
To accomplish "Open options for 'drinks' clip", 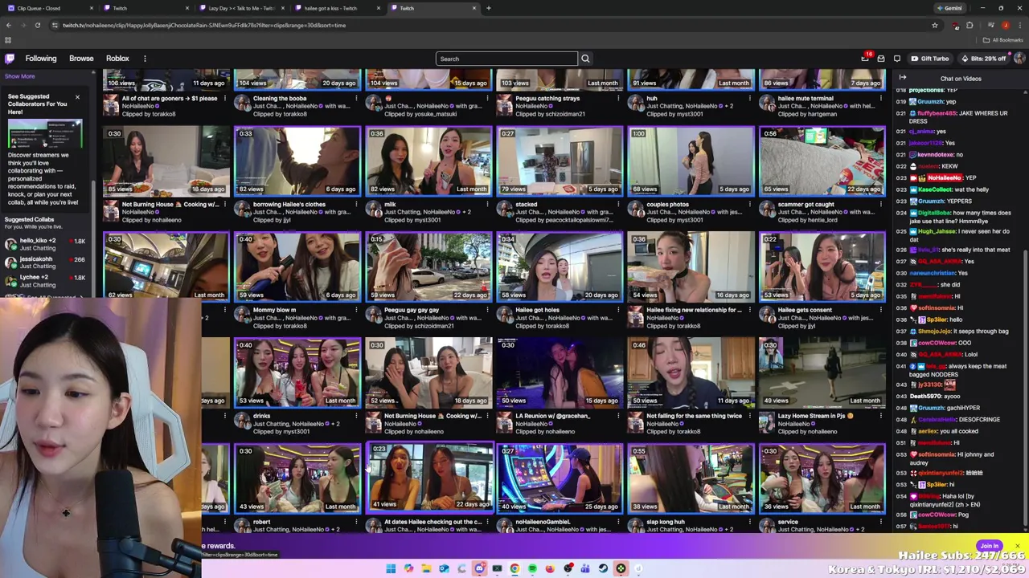I will click(x=356, y=416).
